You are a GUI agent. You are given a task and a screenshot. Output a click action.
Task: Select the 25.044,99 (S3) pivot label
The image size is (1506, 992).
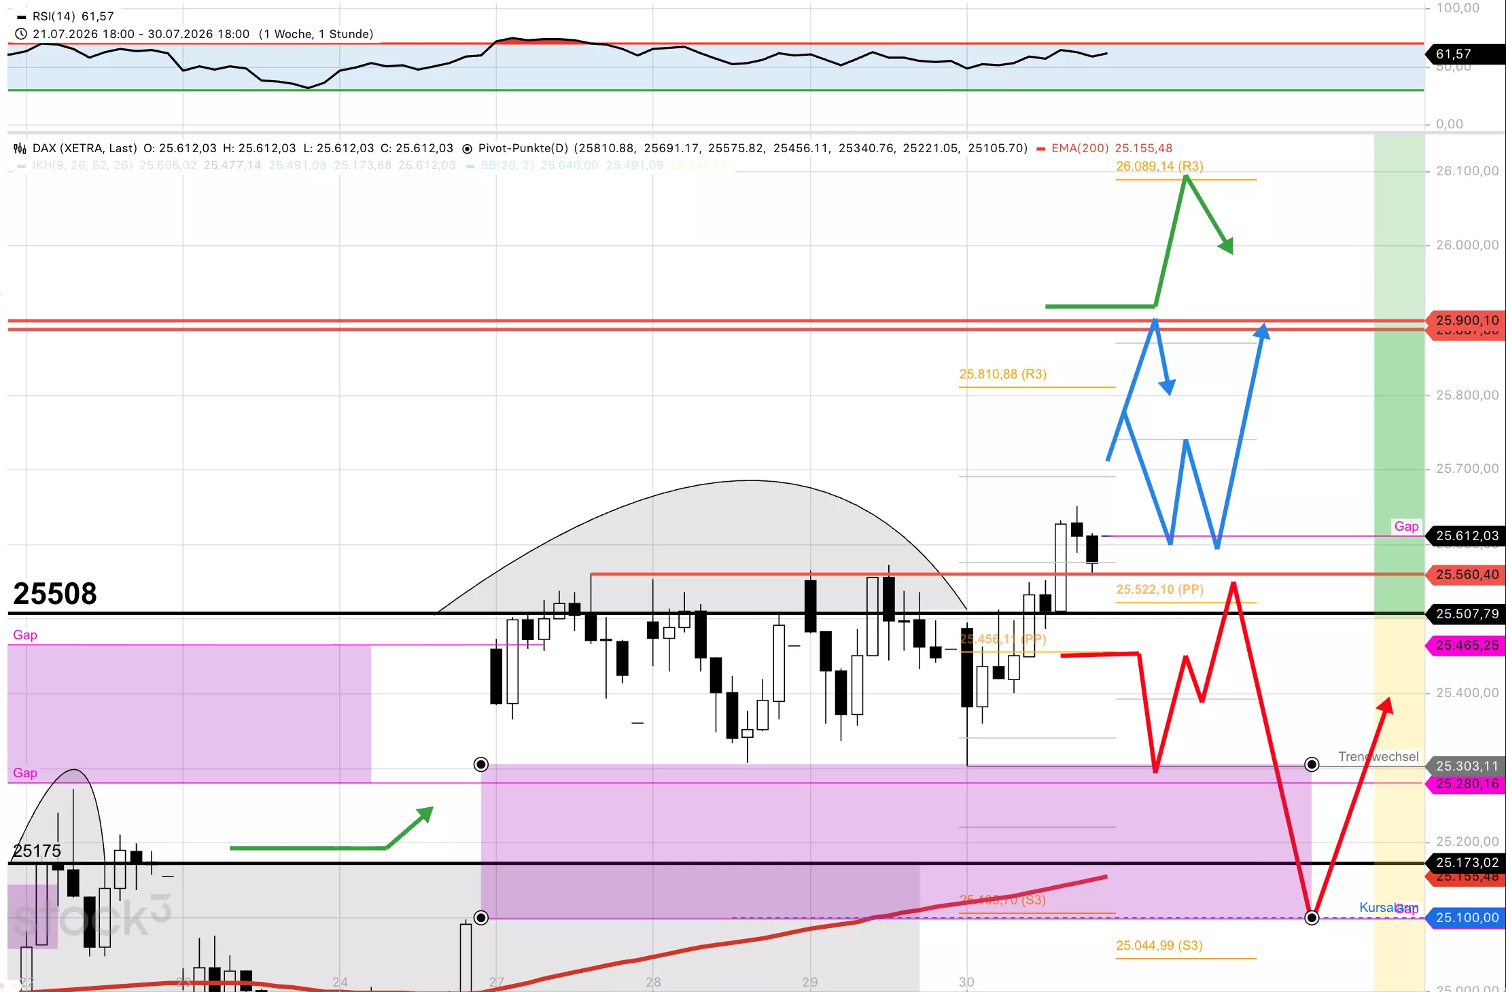click(1159, 945)
